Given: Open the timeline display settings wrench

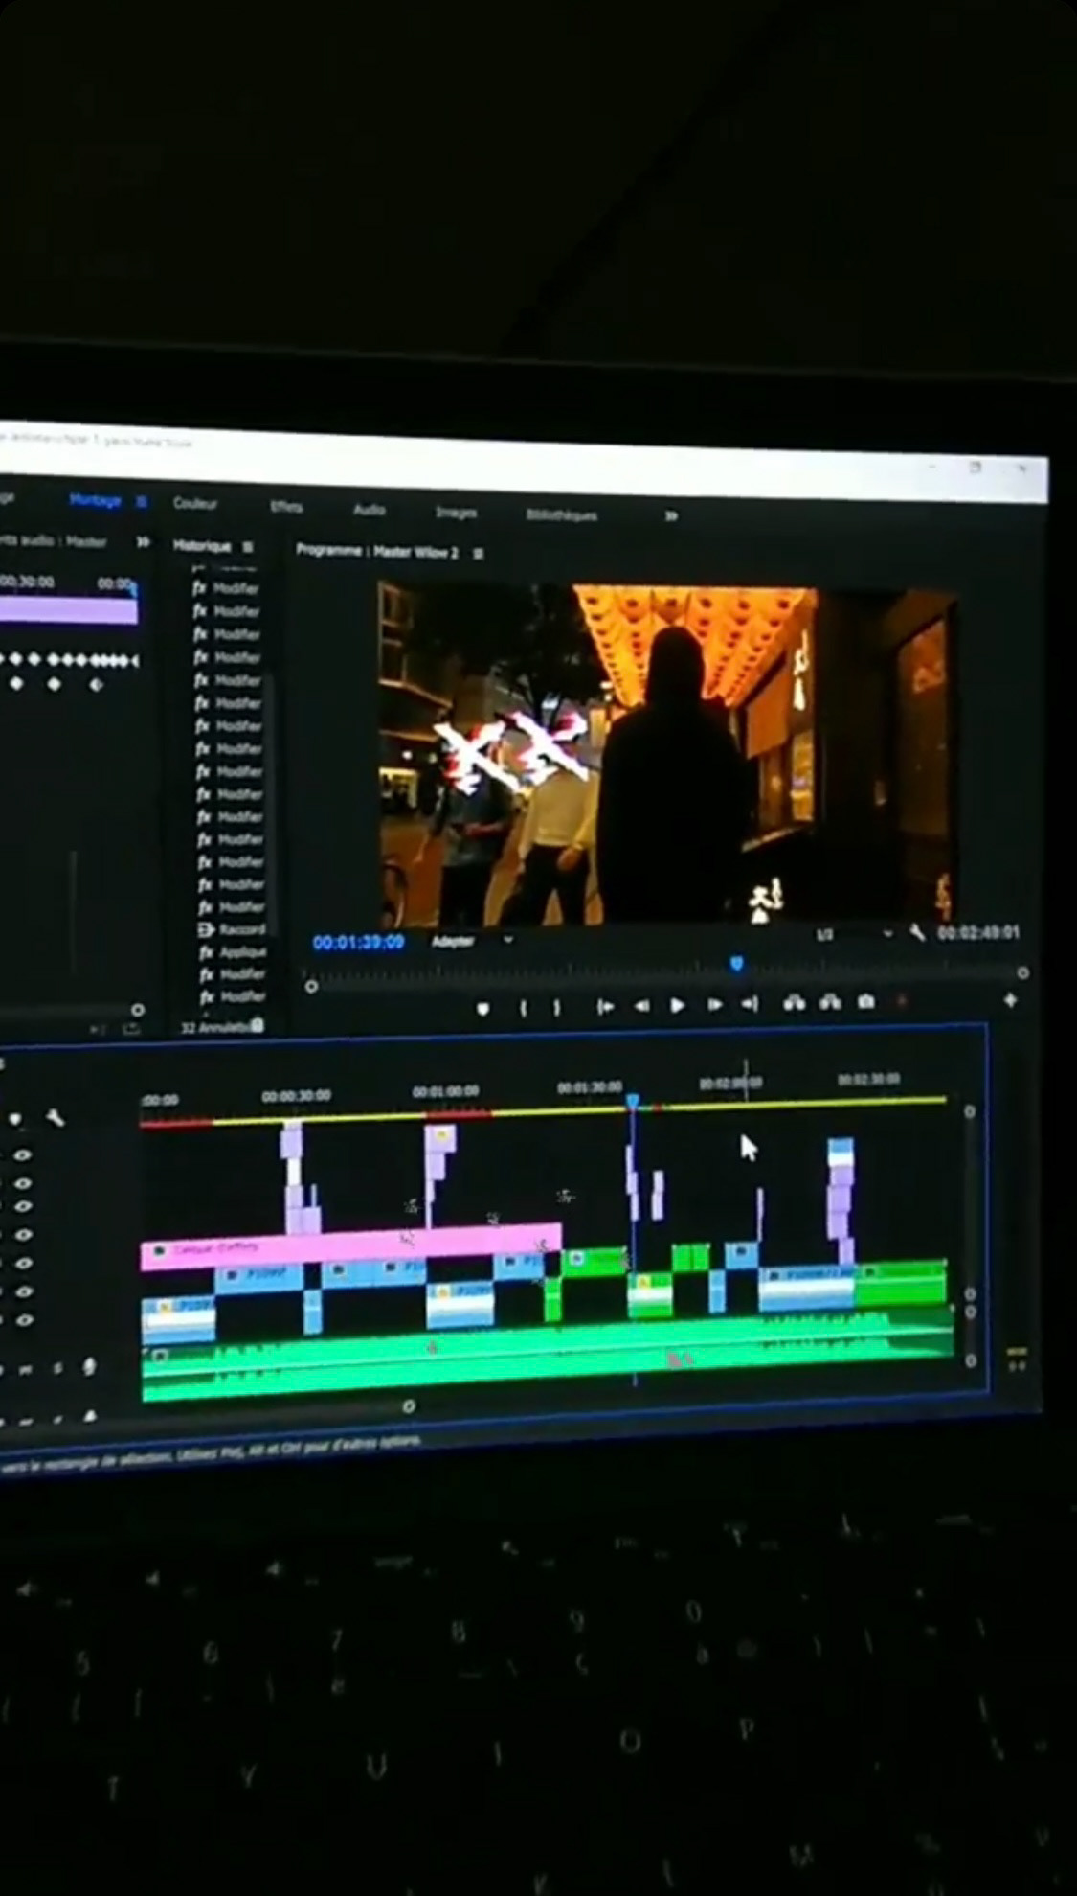Looking at the screenshot, I should click(x=56, y=1117).
